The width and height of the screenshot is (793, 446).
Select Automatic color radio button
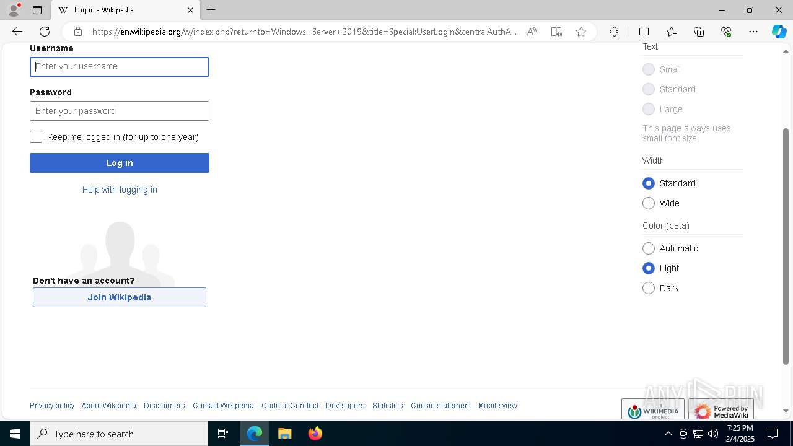point(649,248)
